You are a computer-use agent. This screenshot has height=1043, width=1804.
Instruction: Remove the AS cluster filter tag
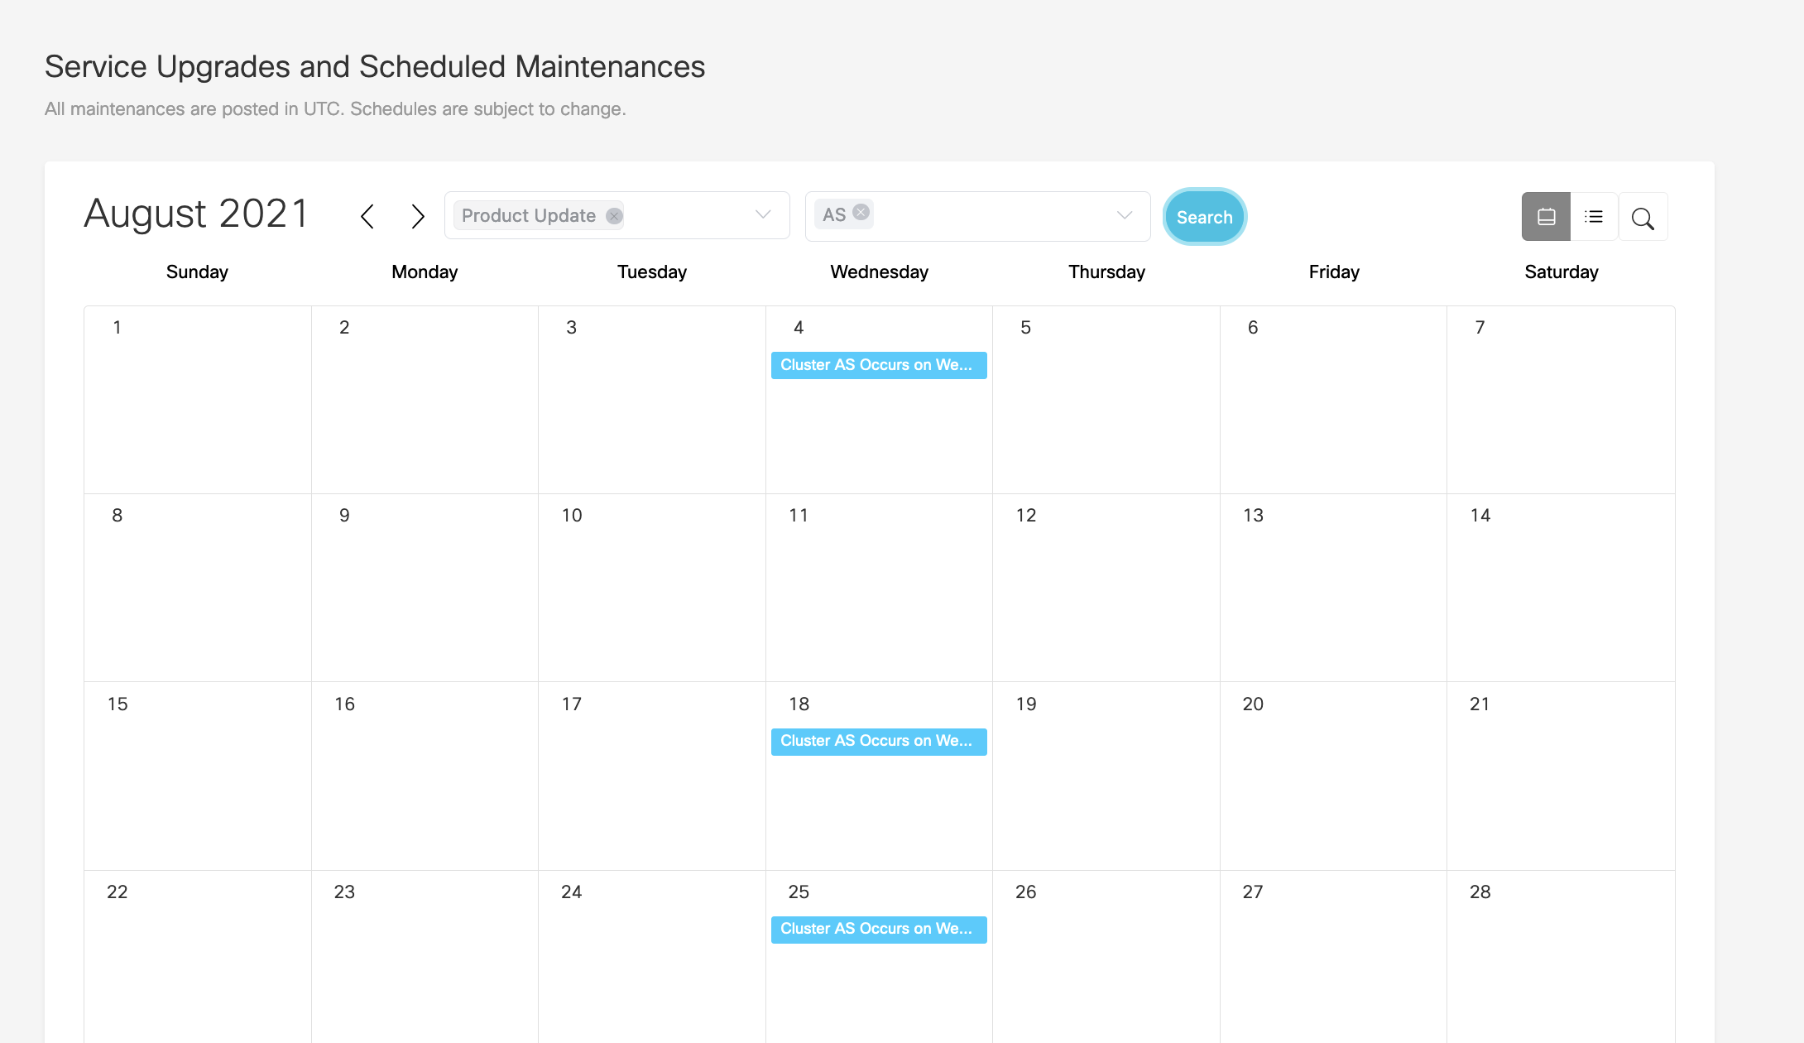[x=861, y=213]
